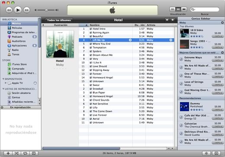The height and width of the screenshot is (157, 225).
Task: Preview Love of Strings song icon
Action: [x=181, y=84]
